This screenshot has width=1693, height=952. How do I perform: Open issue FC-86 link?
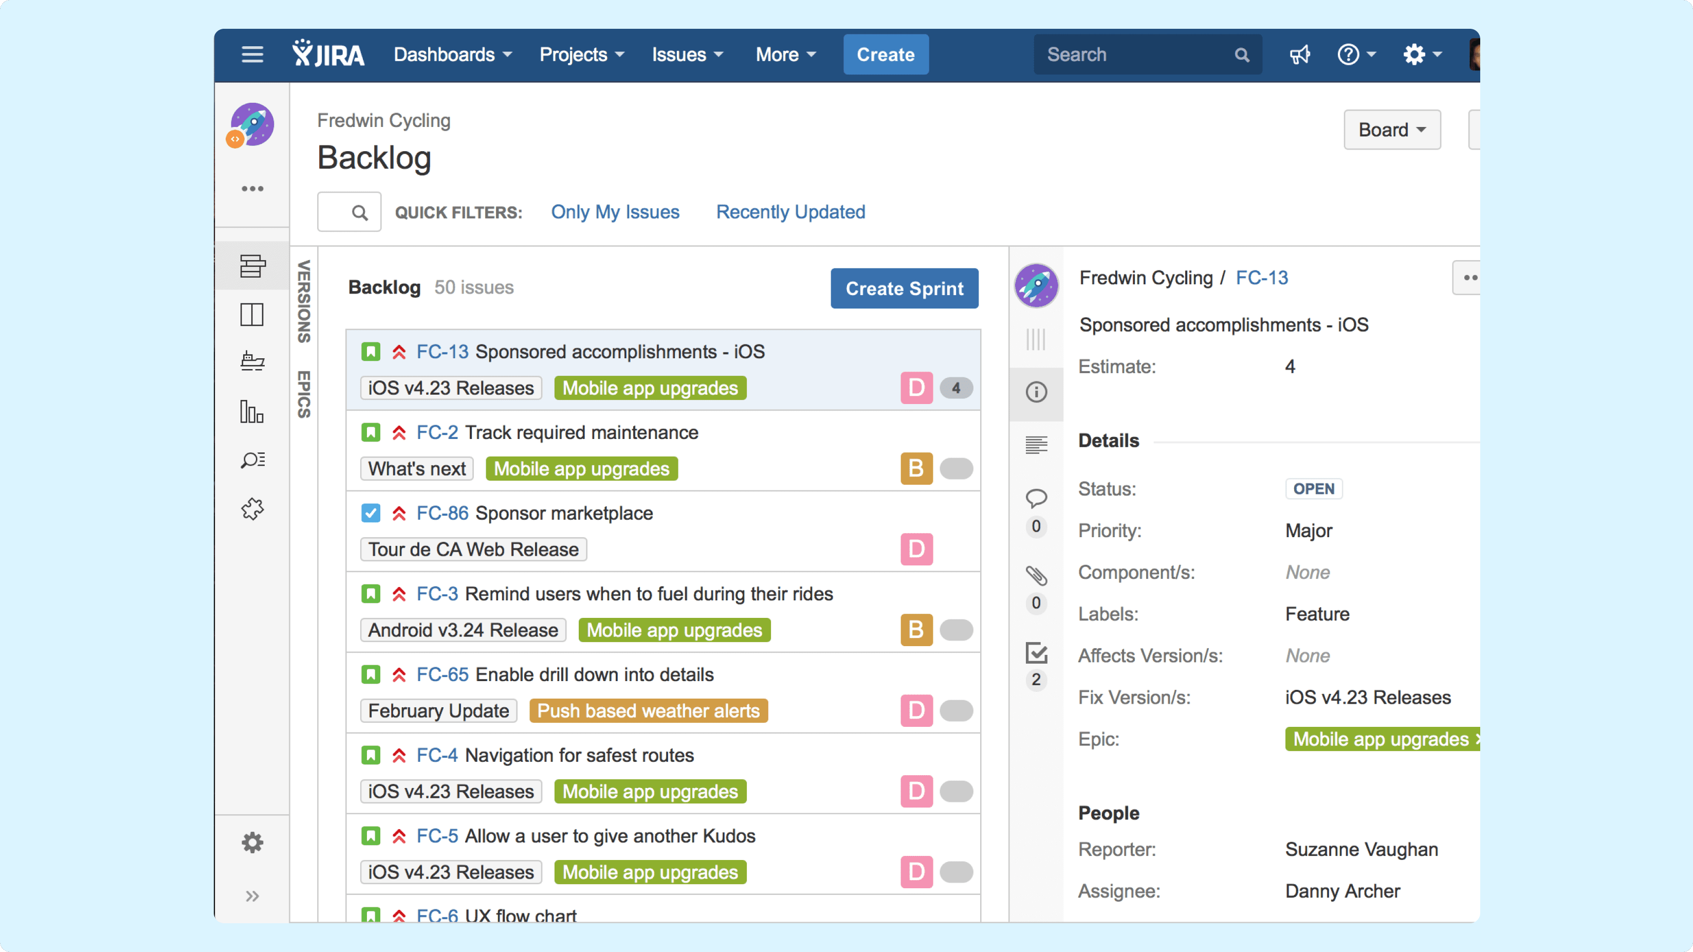443,513
